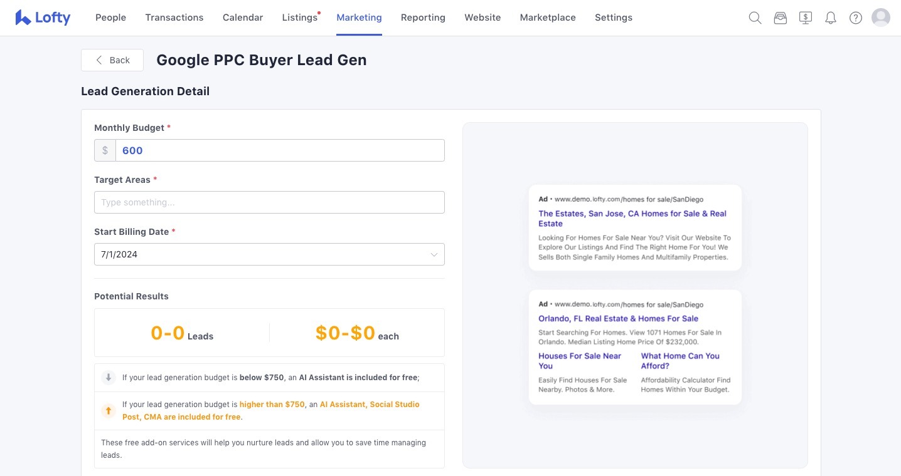Click the orange up-arrow icon beside the AI Assistant tip
This screenshot has width=901, height=476.
[108, 410]
